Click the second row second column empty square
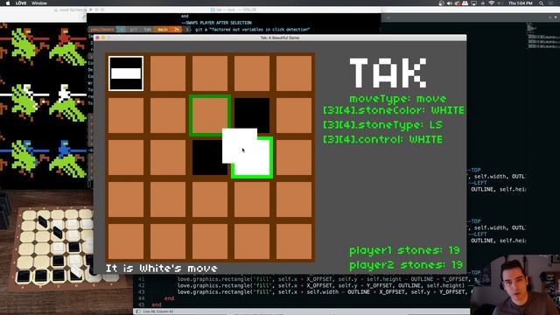The height and width of the screenshot is (315, 560). (168, 115)
